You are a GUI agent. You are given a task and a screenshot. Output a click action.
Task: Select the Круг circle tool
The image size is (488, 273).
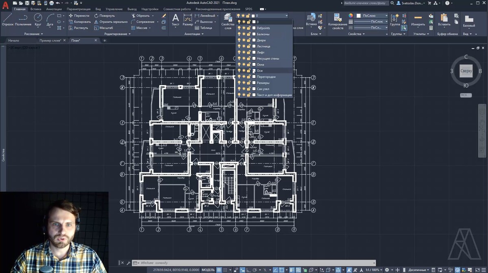click(x=38, y=19)
